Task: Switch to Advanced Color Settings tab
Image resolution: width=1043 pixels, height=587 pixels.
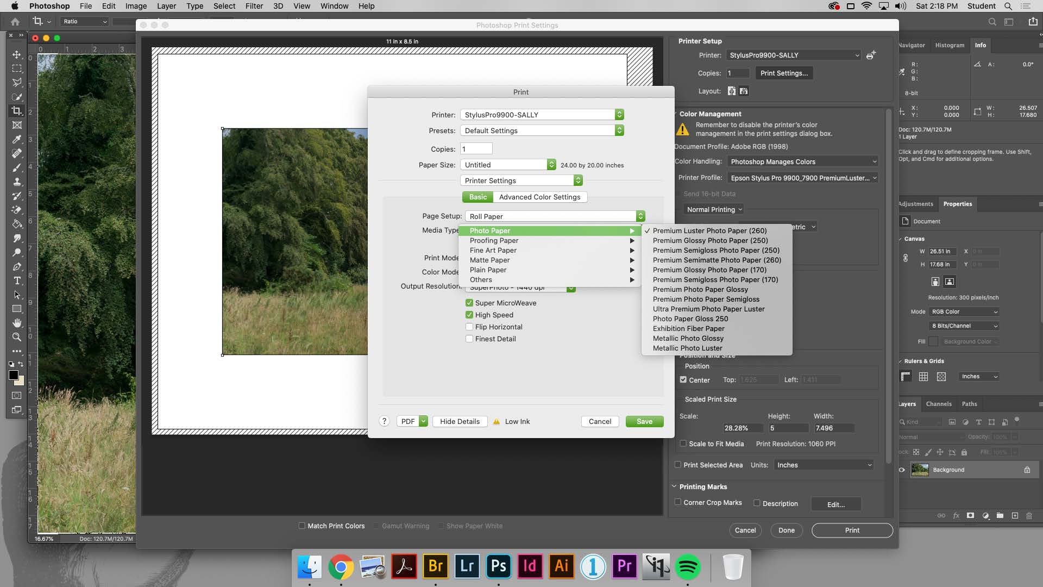Action: [x=539, y=197]
